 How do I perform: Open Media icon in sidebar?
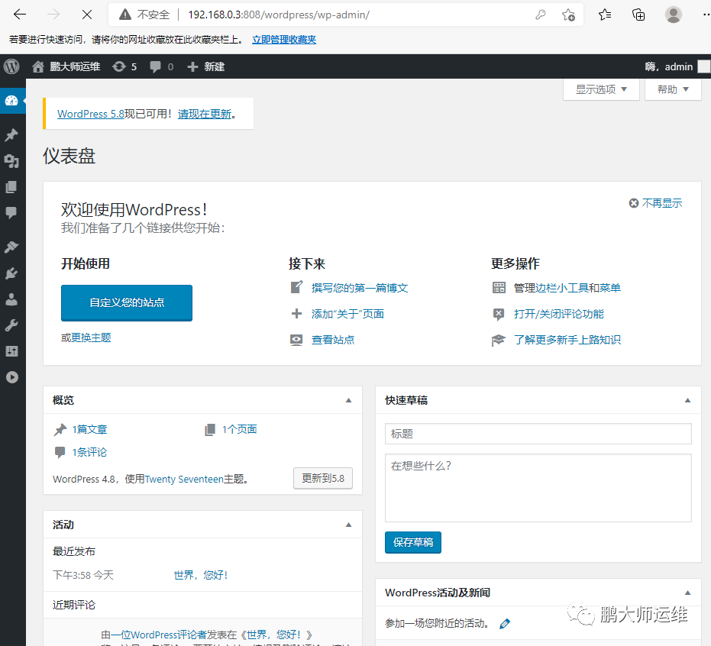11,161
